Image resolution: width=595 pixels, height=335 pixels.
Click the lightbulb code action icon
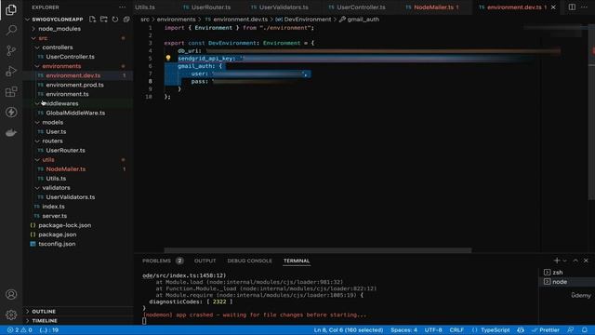click(x=168, y=58)
